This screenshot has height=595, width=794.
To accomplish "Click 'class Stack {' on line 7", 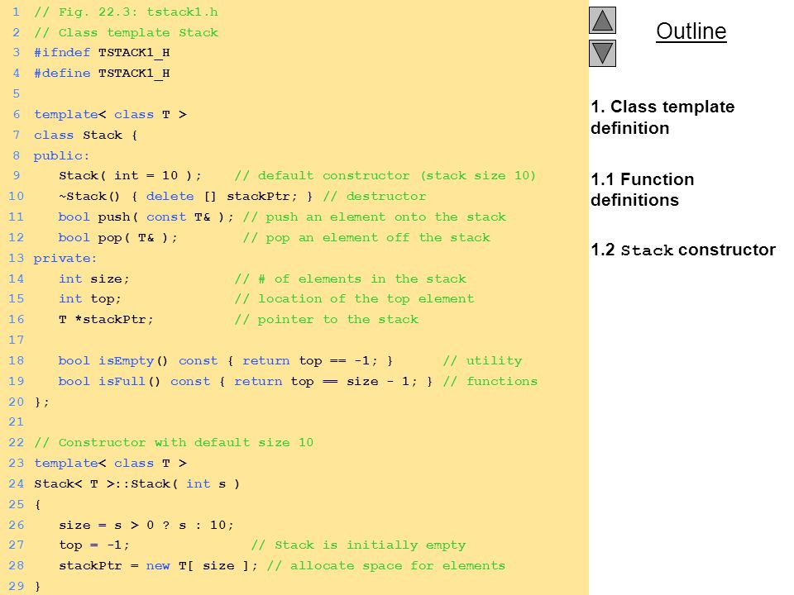I will point(85,136).
